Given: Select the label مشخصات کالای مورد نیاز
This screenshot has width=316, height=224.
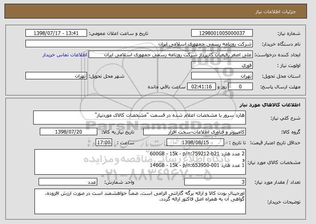Looking at the screenshot, I should coord(274,162).
